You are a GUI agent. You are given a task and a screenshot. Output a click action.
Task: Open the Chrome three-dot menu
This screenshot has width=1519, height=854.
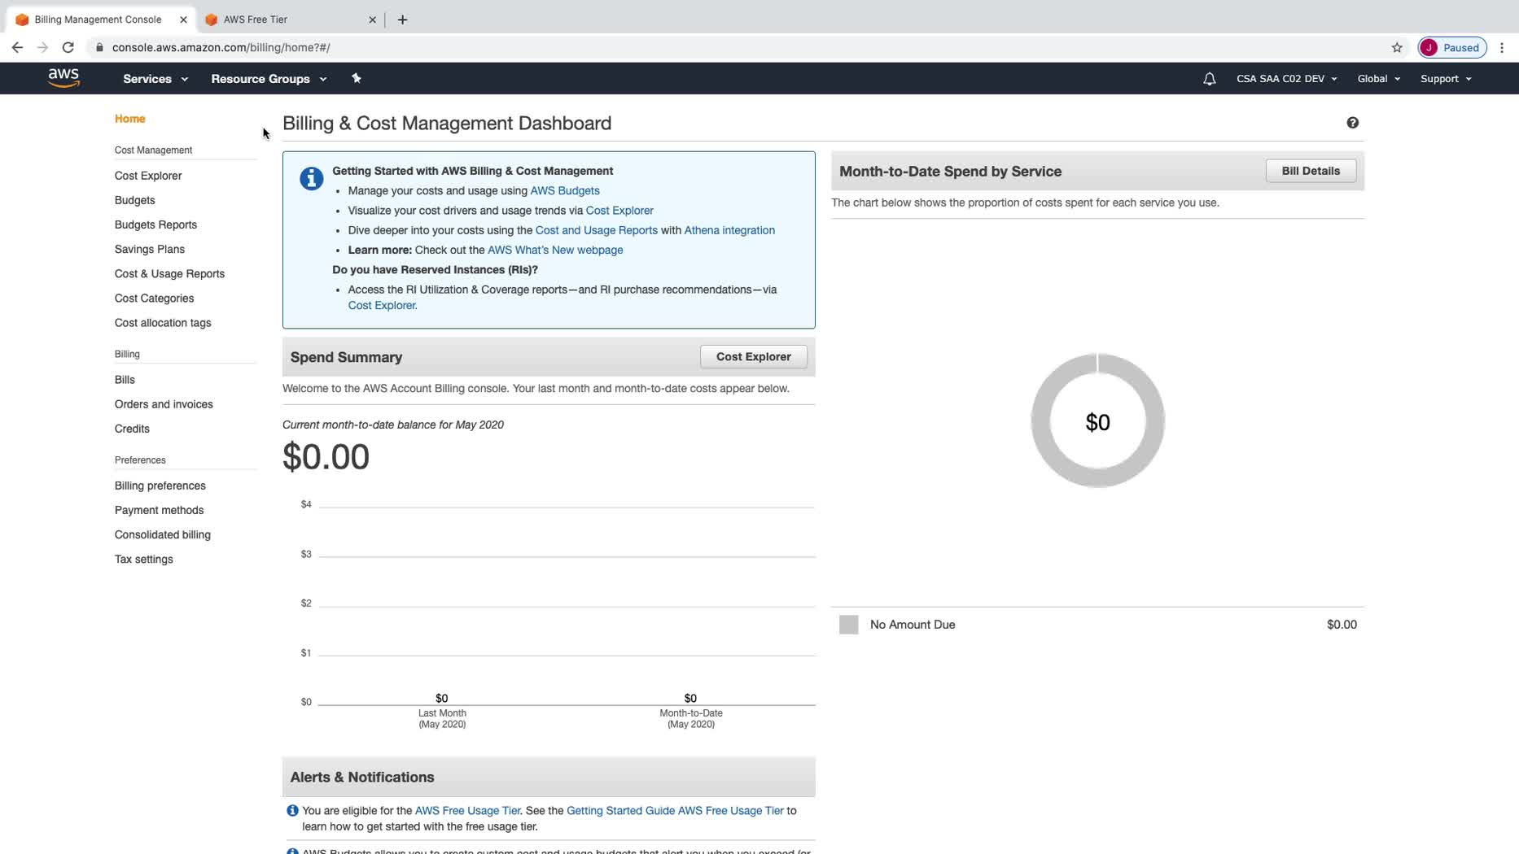pyautogui.click(x=1502, y=47)
